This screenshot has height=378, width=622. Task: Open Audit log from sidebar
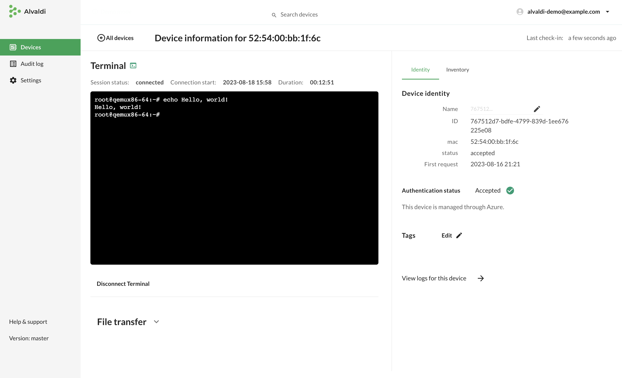pos(32,64)
